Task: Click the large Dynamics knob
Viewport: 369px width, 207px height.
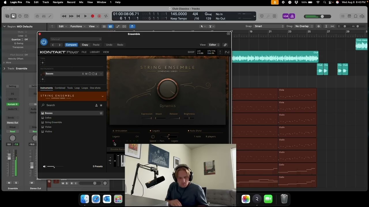Action: (167, 89)
